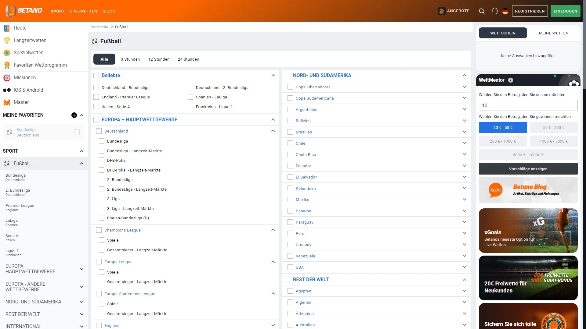Select the 5000 € - 10000 € range
The height and width of the screenshot is (329, 586).
click(x=528, y=155)
